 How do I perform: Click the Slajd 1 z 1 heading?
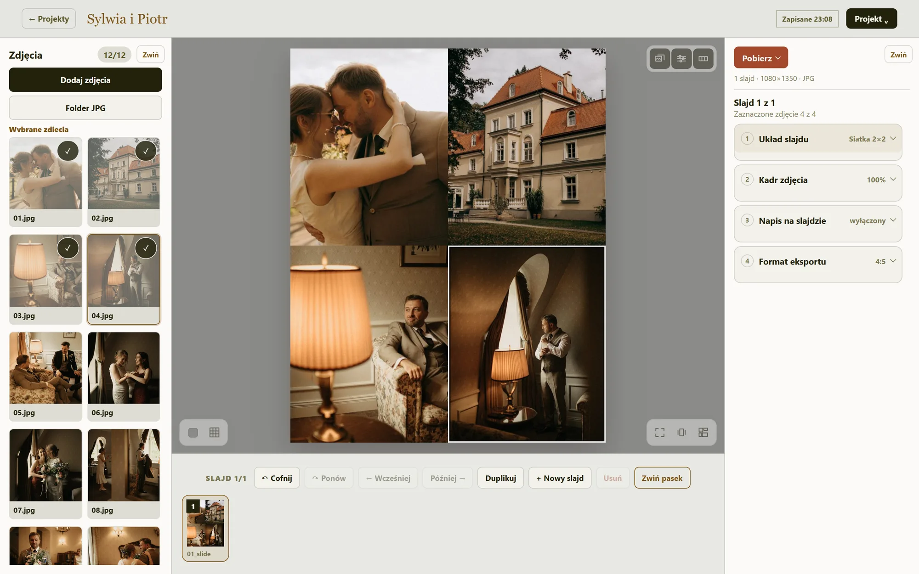[754, 102]
